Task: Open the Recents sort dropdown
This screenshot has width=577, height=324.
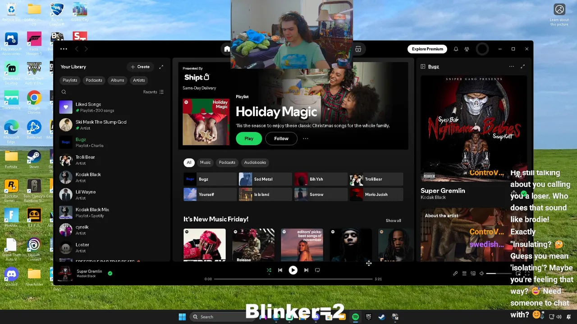Action: (x=153, y=92)
